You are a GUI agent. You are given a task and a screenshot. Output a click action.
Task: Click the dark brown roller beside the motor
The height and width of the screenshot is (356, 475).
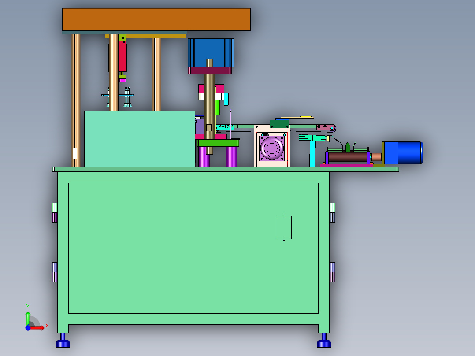348,157
